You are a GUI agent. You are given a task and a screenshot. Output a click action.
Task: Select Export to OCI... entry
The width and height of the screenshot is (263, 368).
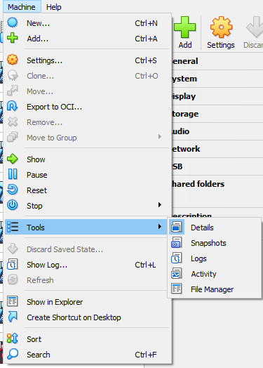[87, 107]
